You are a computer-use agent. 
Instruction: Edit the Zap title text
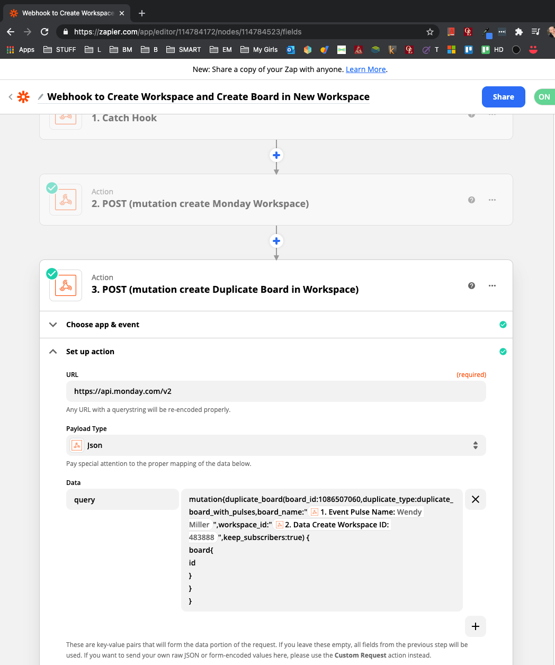208,97
